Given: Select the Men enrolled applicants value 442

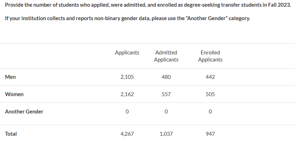Looking at the screenshot, I should click(x=210, y=77).
